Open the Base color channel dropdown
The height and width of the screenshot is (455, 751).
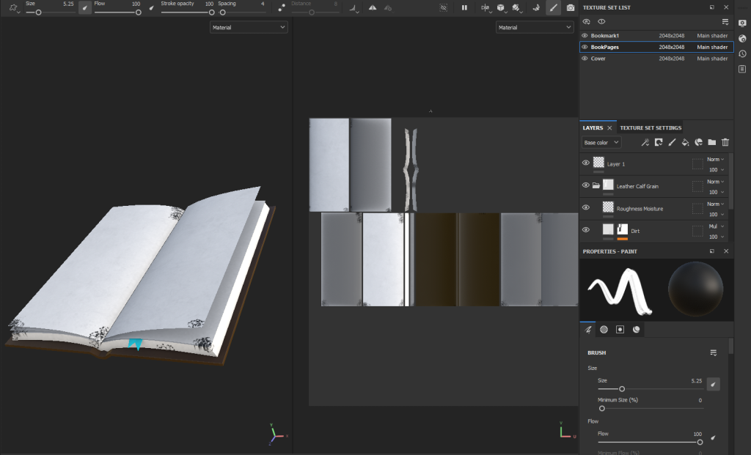coord(601,143)
